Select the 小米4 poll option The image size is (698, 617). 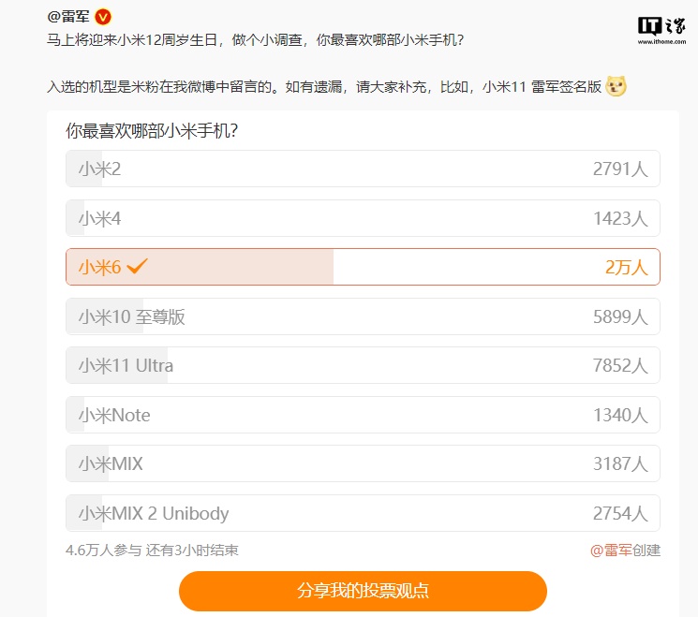click(x=363, y=218)
